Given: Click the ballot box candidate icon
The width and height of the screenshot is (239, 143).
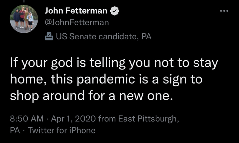Looking at the screenshot, I should pos(49,36).
